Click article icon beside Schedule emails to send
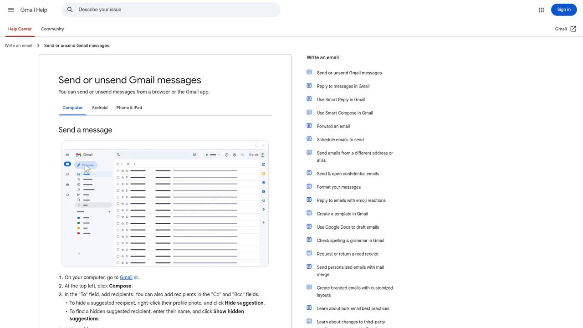The height and width of the screenshot is (328, 583). pyautogui.click(x=309, y=139)
